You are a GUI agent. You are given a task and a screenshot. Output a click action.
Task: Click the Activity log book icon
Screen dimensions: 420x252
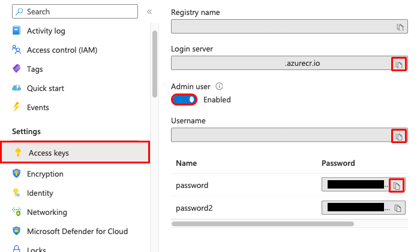click(16, 31)
